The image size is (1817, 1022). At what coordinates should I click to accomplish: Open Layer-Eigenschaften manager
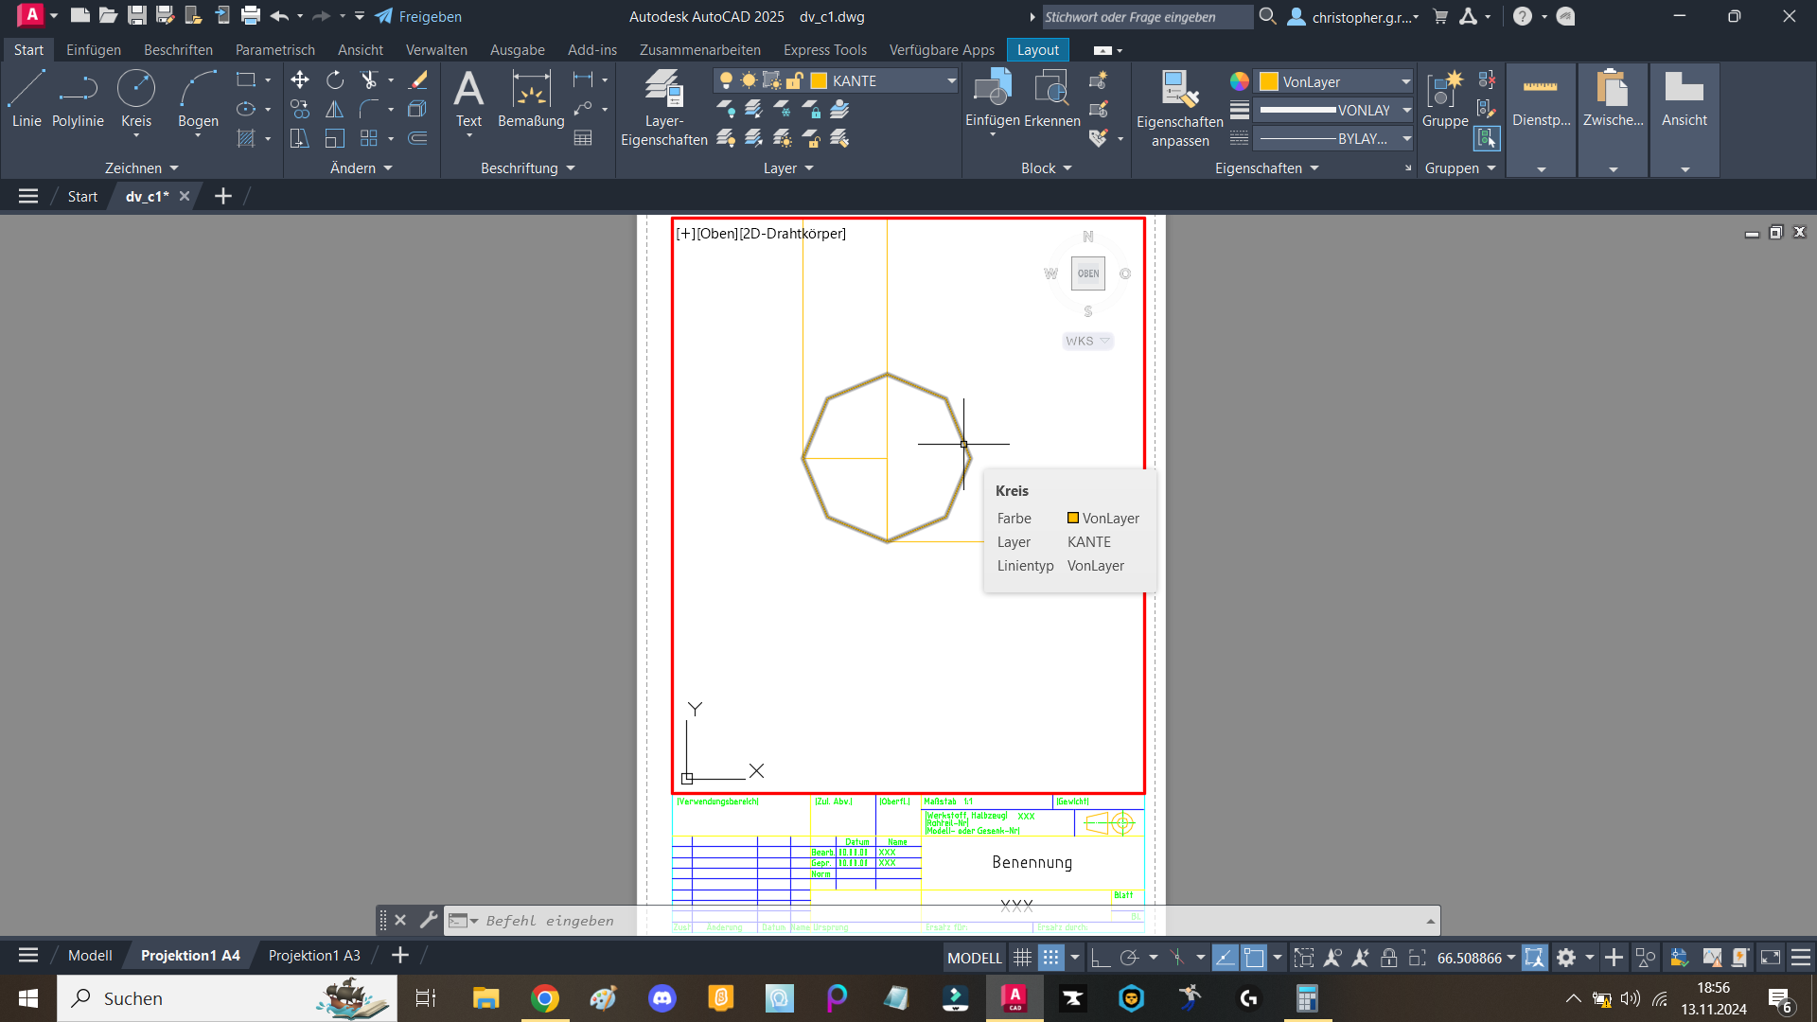click(x=663, y=108)
